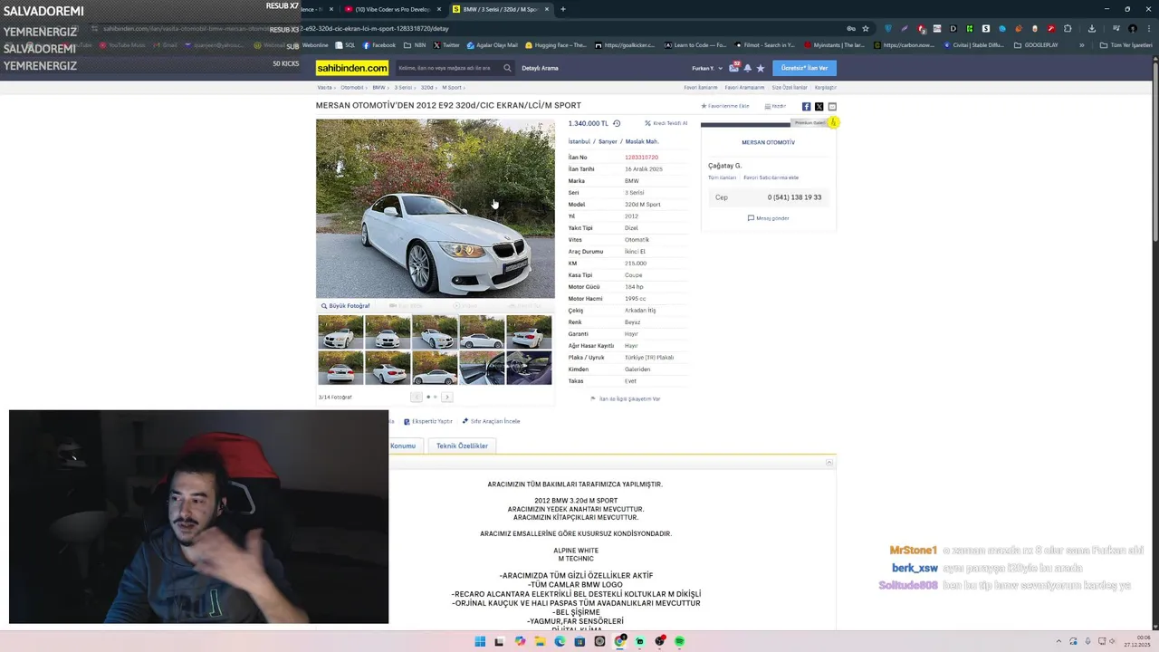
Task: Click the Twitter bookmark in bookmarks bar
Action: coord(446,44)
